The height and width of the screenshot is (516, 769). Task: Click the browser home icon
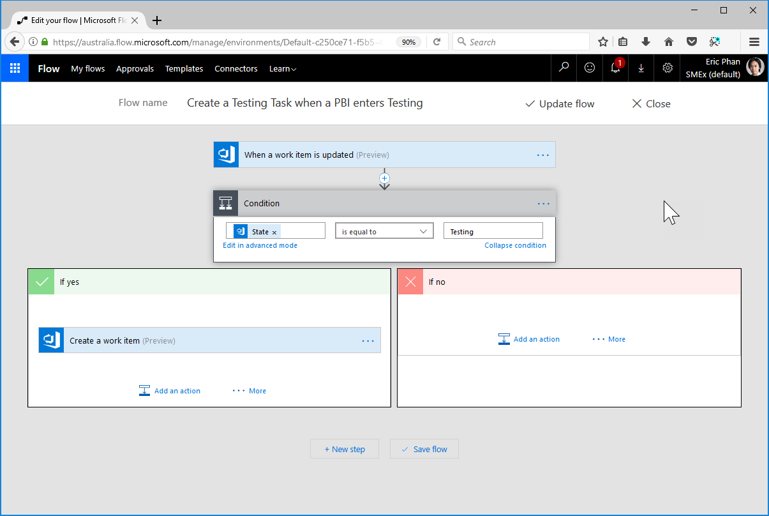click(669, 42)
